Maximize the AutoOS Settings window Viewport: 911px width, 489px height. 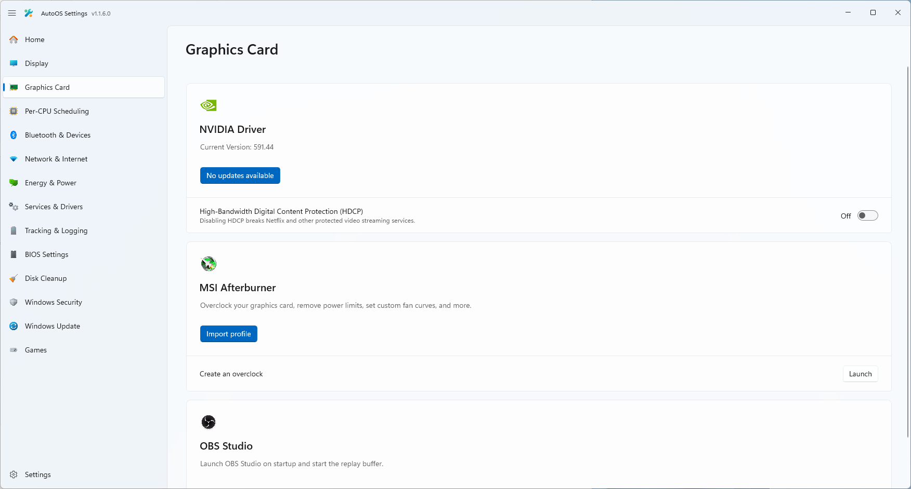click(873, 12)
